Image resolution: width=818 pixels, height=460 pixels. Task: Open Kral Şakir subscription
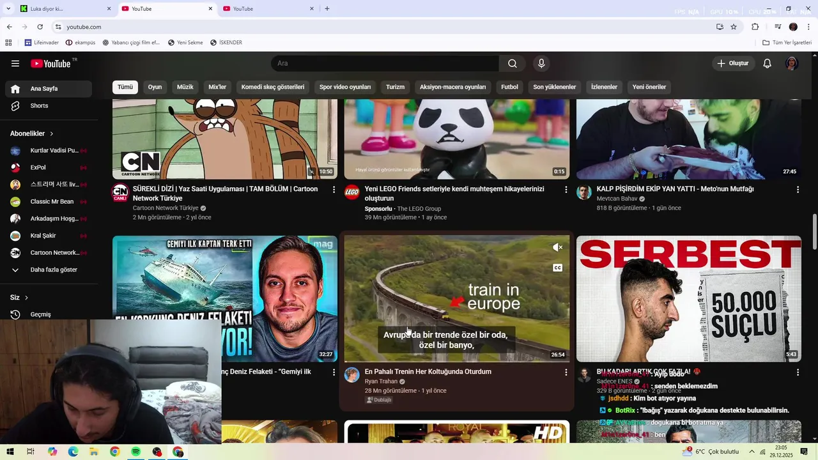pos(49,236)
